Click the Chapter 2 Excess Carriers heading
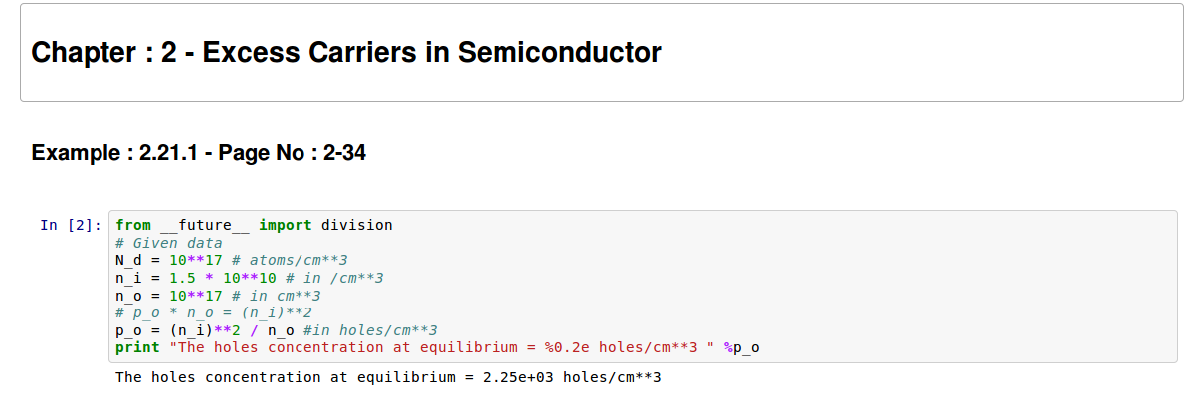 (x=345, y=53)
